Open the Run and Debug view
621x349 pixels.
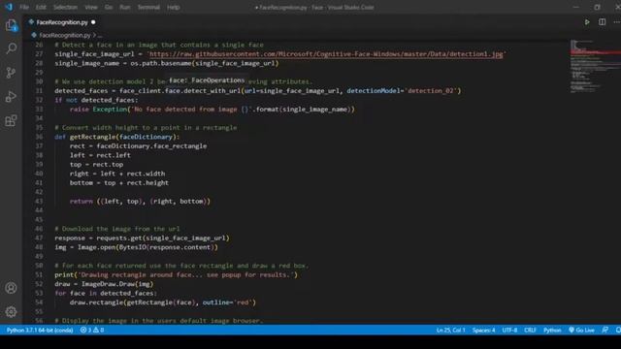click(11, 97)
